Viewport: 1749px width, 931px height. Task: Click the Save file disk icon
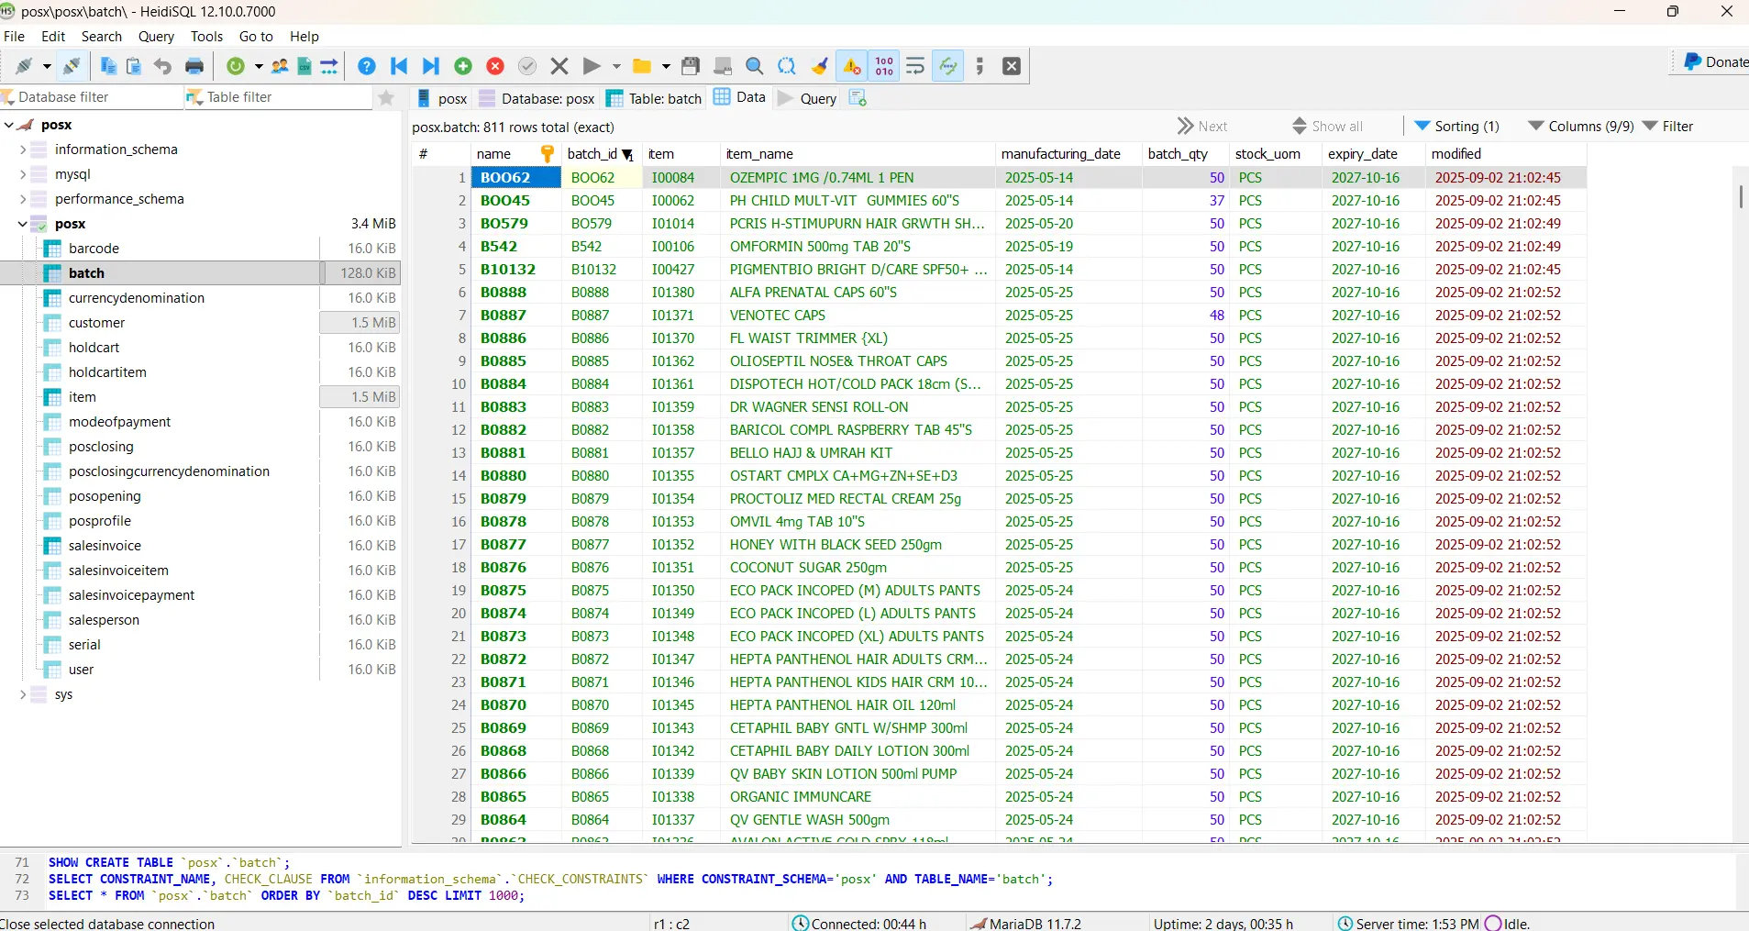pos(691,66)
